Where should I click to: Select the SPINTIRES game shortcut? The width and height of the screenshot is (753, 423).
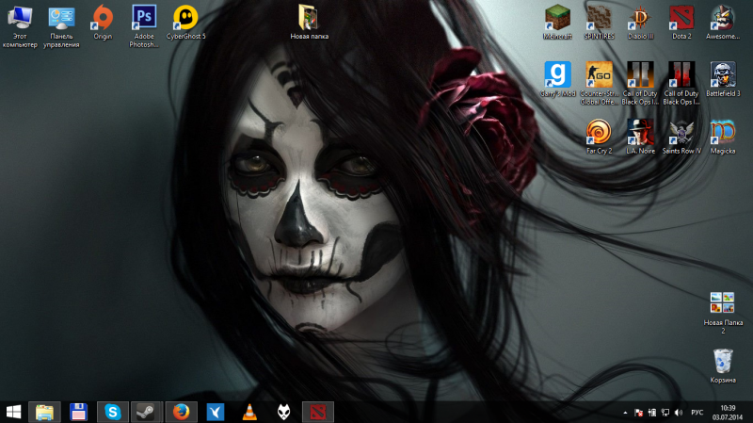[x=599, y=23]
